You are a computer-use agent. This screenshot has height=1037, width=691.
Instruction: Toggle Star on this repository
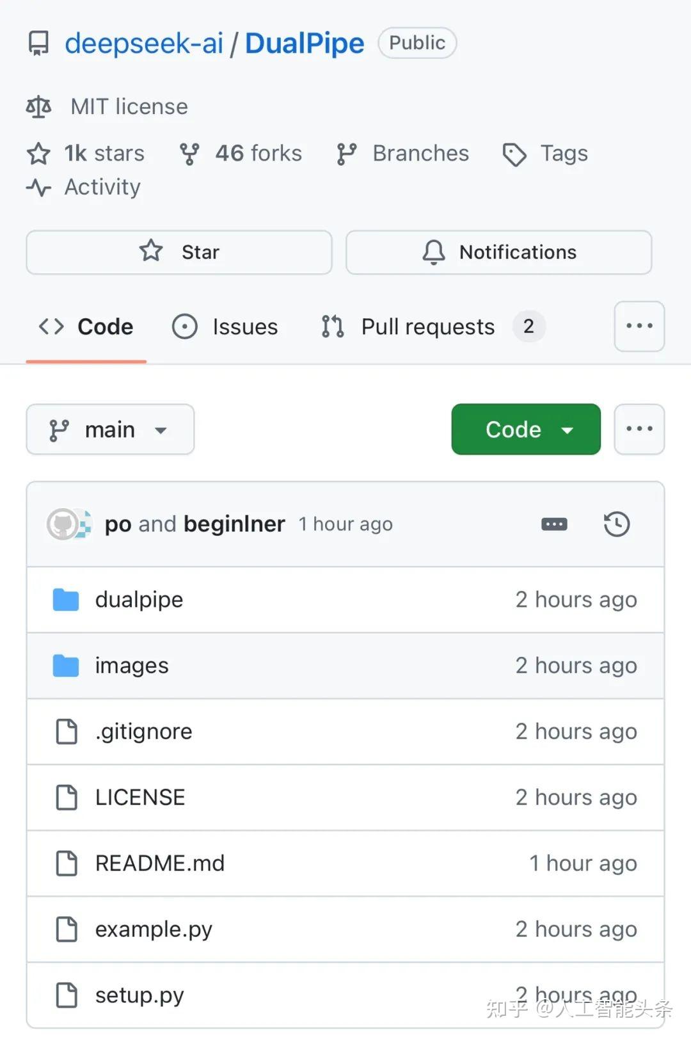click(179, 252)
